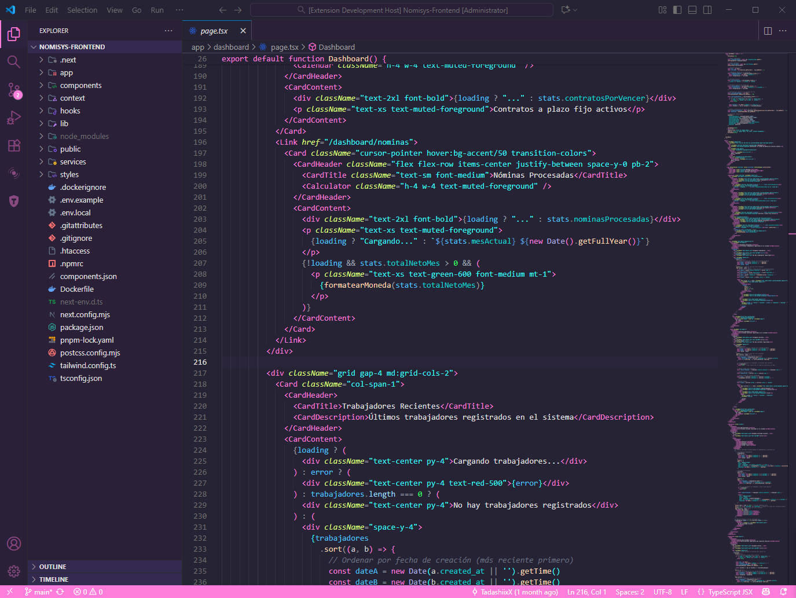The width and height of the screenshot is (796, 598).
Task: Open the File menu
Action: [x=31, y=10]
